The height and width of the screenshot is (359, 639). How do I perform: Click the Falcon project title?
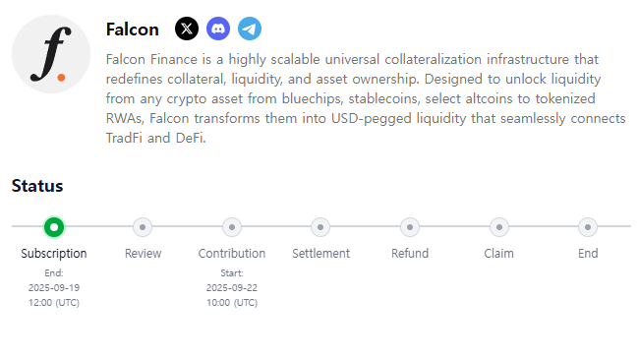pyautogui.click(x=133, y=30)
